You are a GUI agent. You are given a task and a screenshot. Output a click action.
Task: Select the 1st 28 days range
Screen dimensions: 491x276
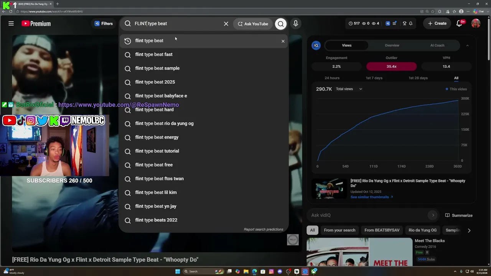(418, 78)
